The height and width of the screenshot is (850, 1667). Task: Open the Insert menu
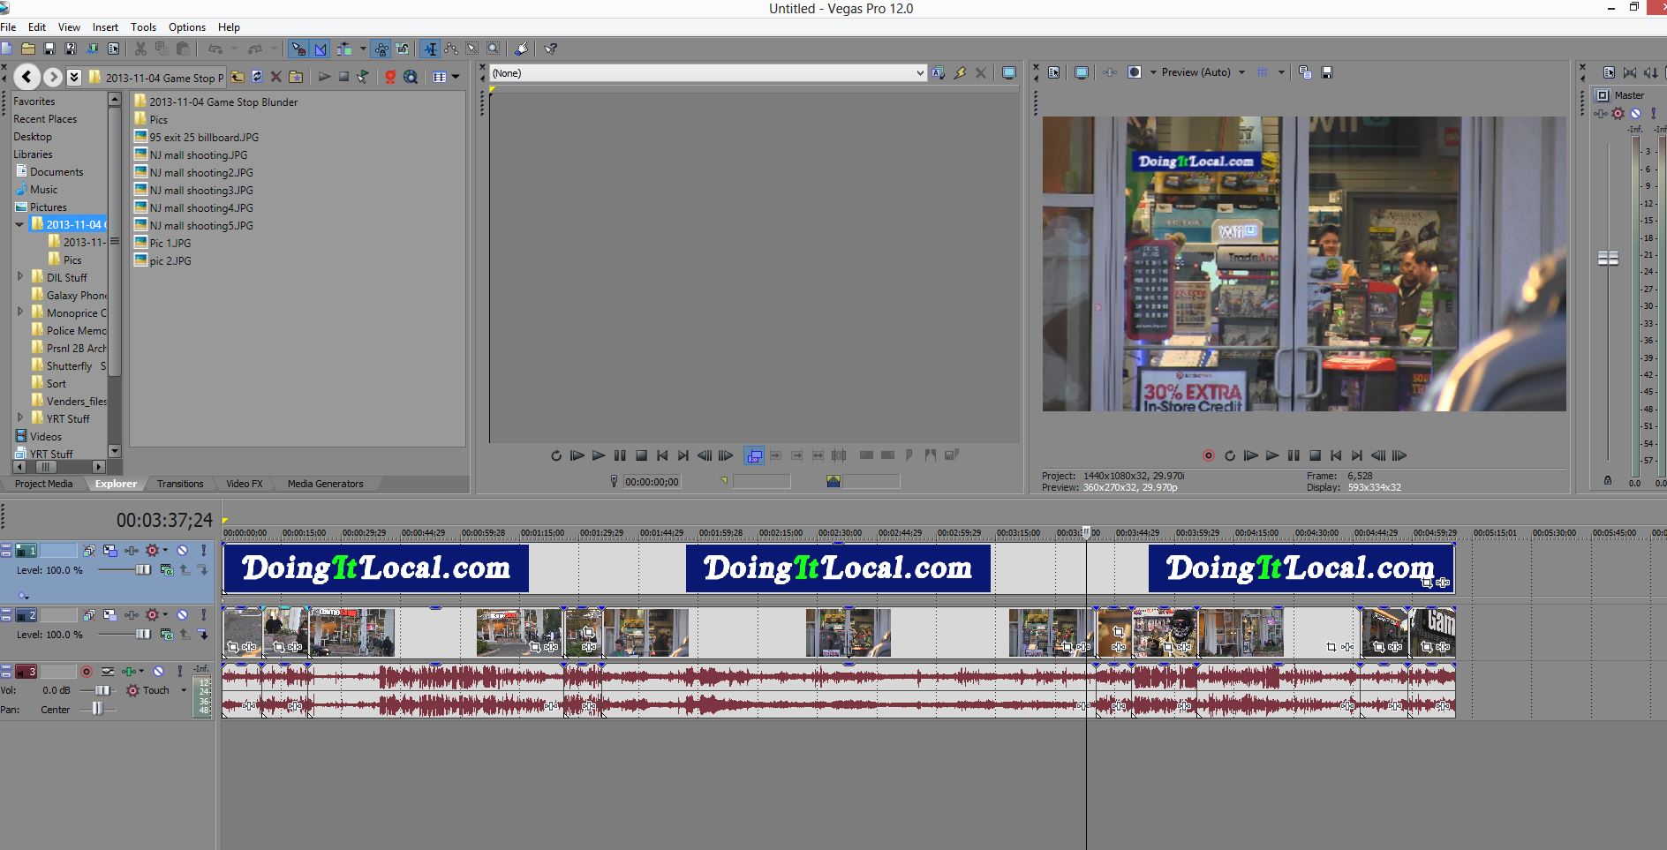[105, 27]
